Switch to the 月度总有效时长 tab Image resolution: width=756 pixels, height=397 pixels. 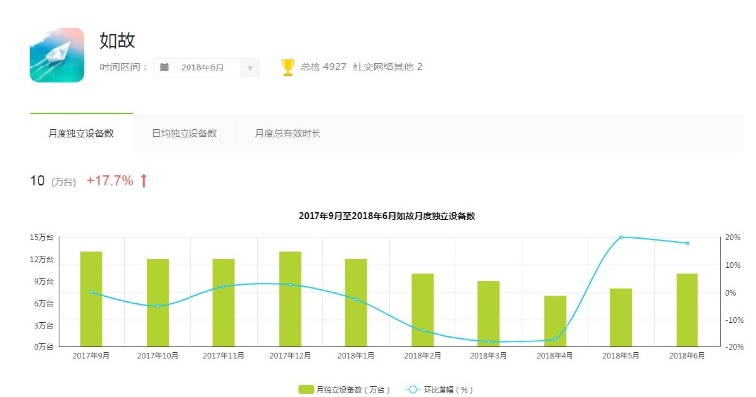288,132
